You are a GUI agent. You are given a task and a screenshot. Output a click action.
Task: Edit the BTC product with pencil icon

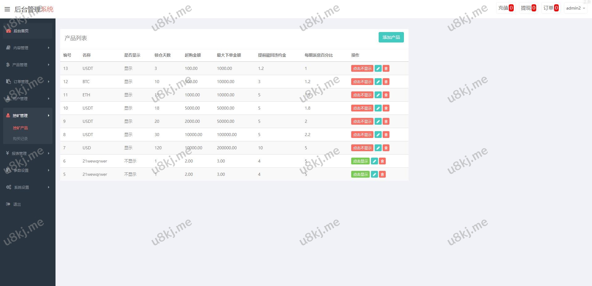tap(378, 82)
